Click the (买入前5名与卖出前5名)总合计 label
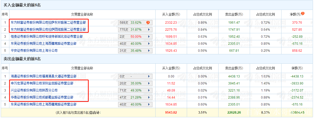The height and width of the screenshot is (118, 314). (78, 113)
